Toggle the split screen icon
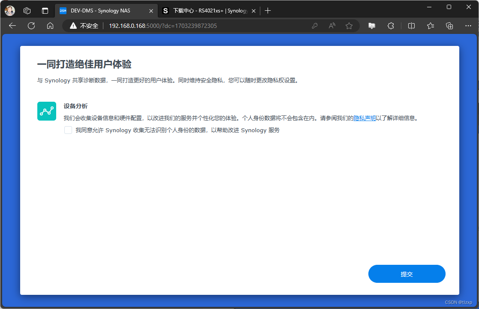The width and height of the screenshot is (479, 309). pos(412,26)
